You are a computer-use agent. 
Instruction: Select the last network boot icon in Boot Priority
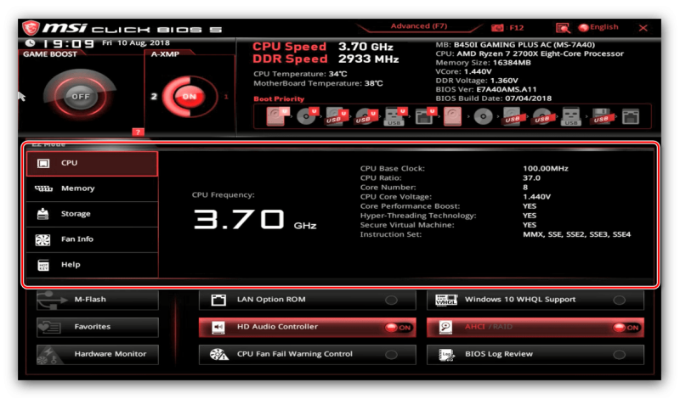coord(631,116)
